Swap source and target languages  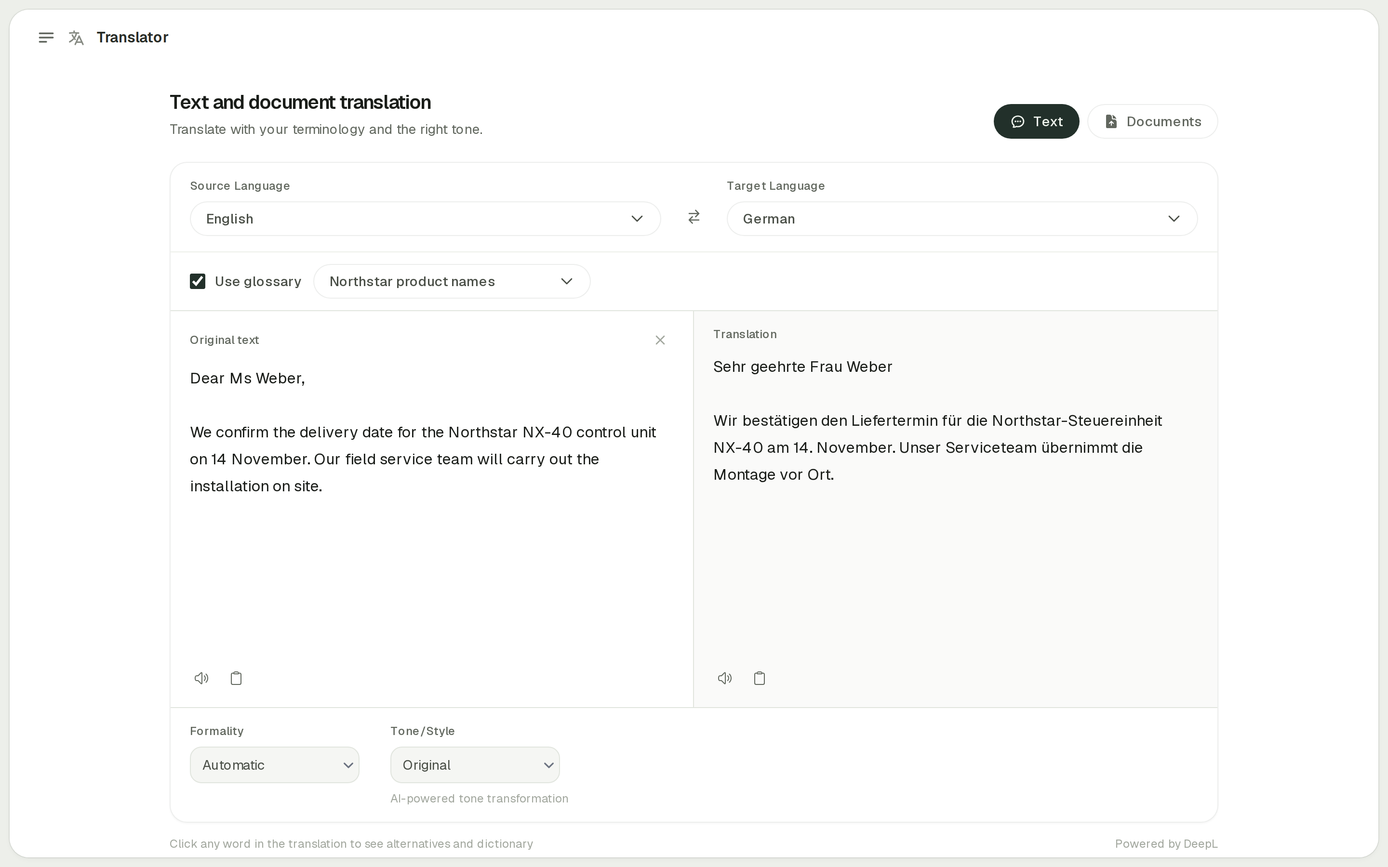click(x=694, y=217)
